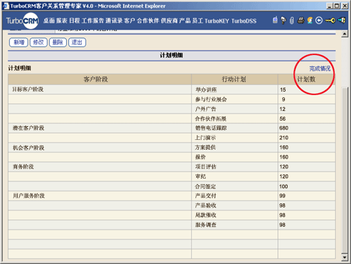Log out using the exit door icon
351x264 pixels.
pyautogui.click(x=341, y=21)
